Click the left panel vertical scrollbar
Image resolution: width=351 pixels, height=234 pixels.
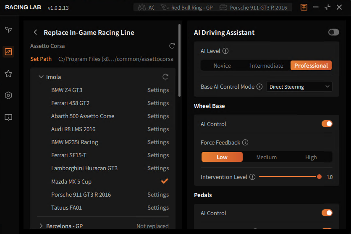coord(179,60)
